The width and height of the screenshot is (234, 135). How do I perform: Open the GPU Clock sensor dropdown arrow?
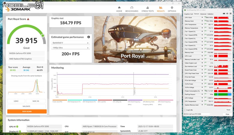pyautogui.click(x=202, y=17)
